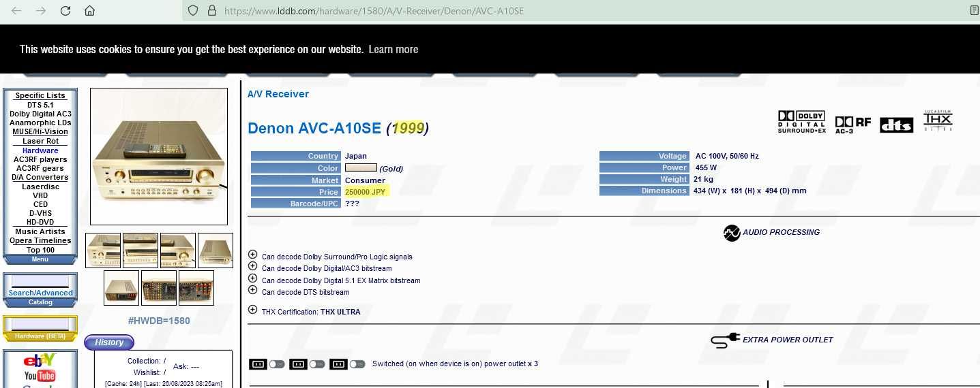Expand the DTS bitstream entry

(252, 290)
